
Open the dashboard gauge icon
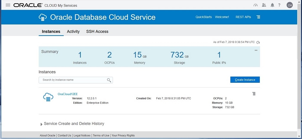pos(256,5)
